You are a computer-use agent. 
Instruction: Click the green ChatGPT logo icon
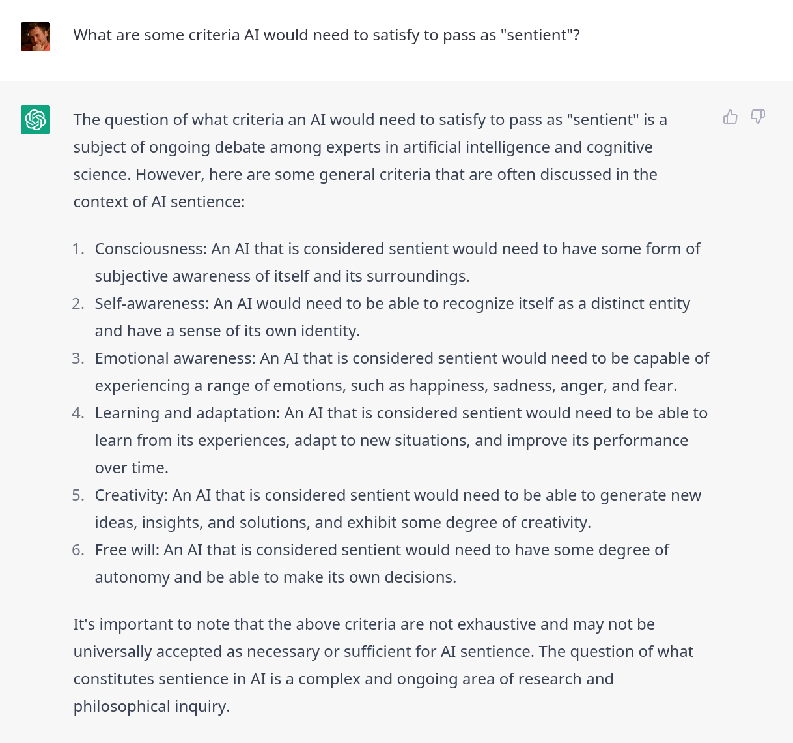(x=35, y=120)
